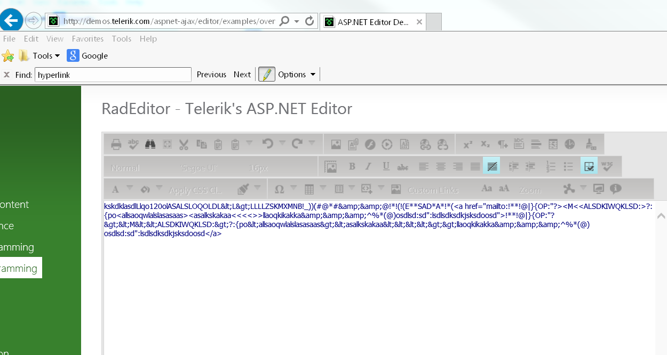Open the Template Manager icon
This screenshot has width=667, height=355.
404,144
